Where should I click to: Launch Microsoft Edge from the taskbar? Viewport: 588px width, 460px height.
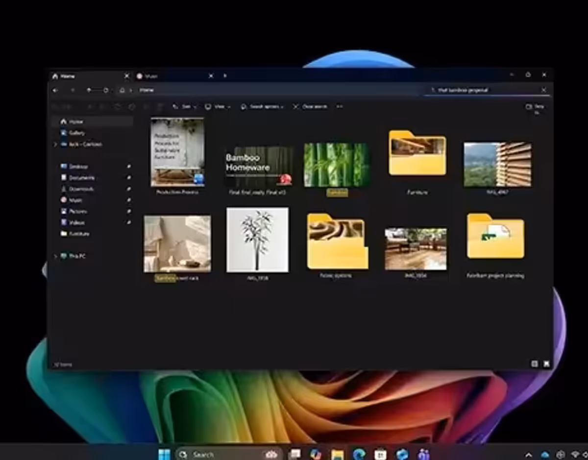(x=359, y=454)
